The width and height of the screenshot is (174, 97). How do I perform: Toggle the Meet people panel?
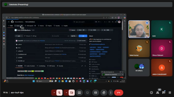[x=158, y=93]
